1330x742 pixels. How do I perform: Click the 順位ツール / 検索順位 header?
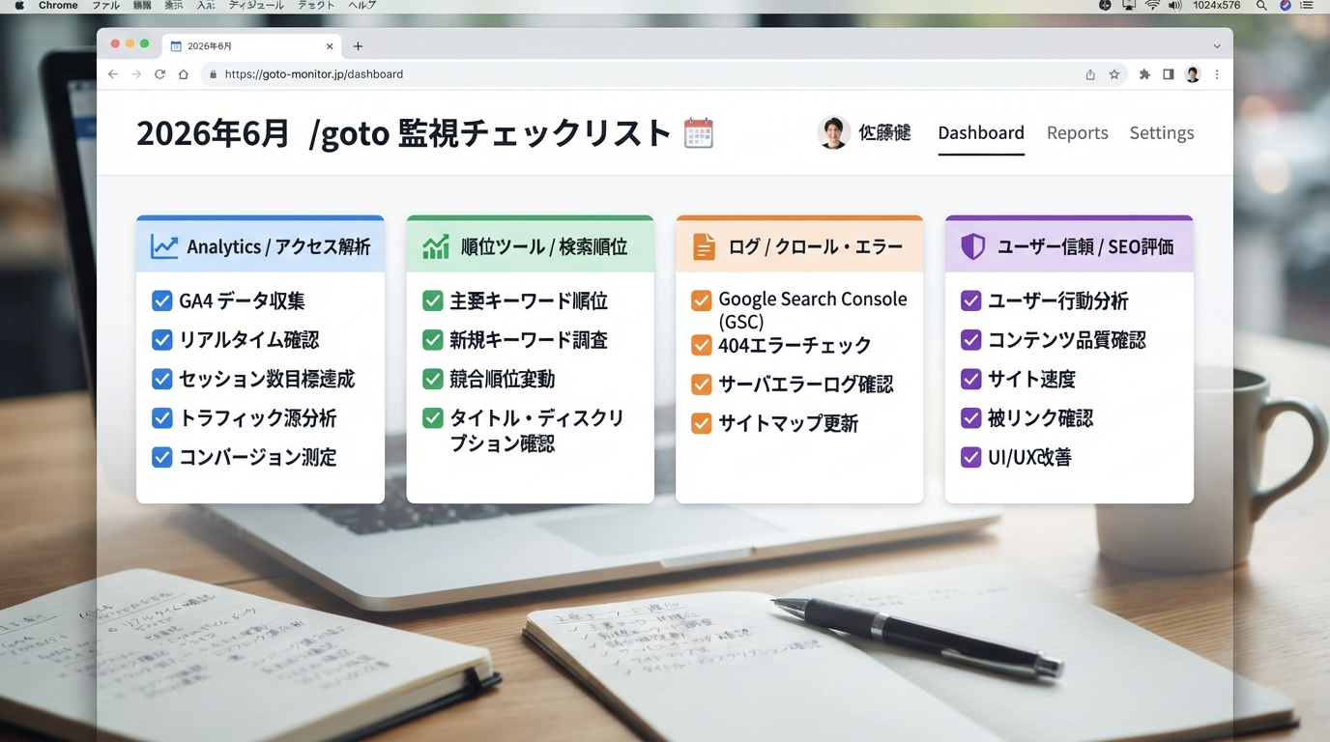click(x=530, y=246)
